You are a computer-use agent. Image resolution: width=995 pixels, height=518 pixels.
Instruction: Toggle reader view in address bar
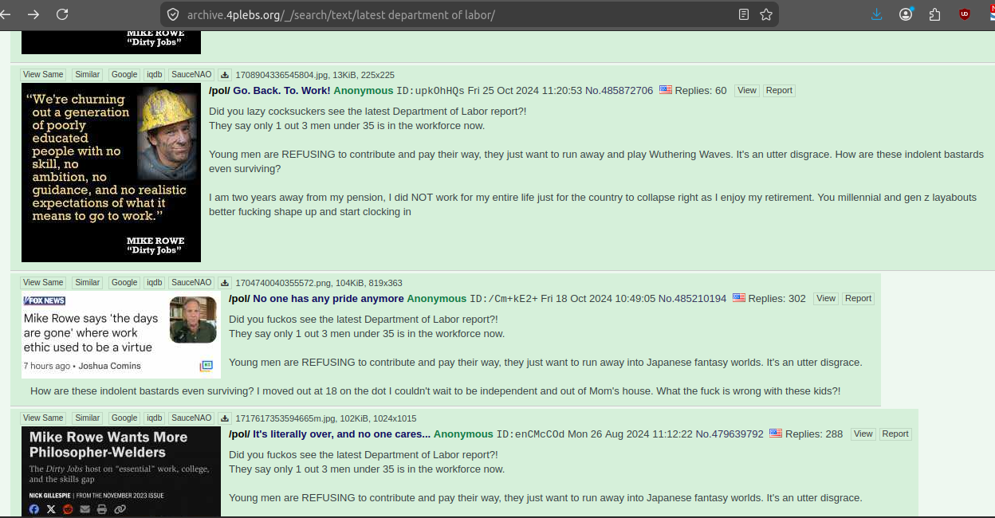pos(744,14)
